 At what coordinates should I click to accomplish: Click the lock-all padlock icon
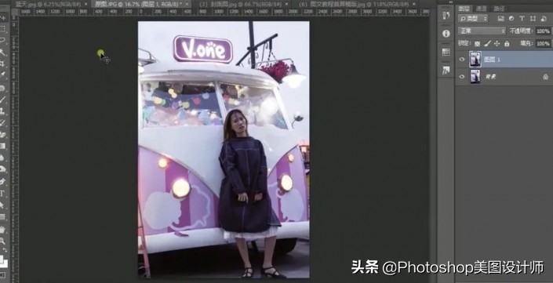507,44
